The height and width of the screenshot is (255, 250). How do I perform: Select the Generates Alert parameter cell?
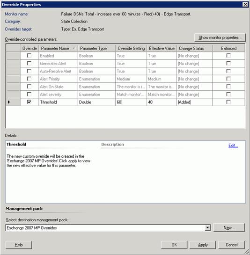coord(59,64)
